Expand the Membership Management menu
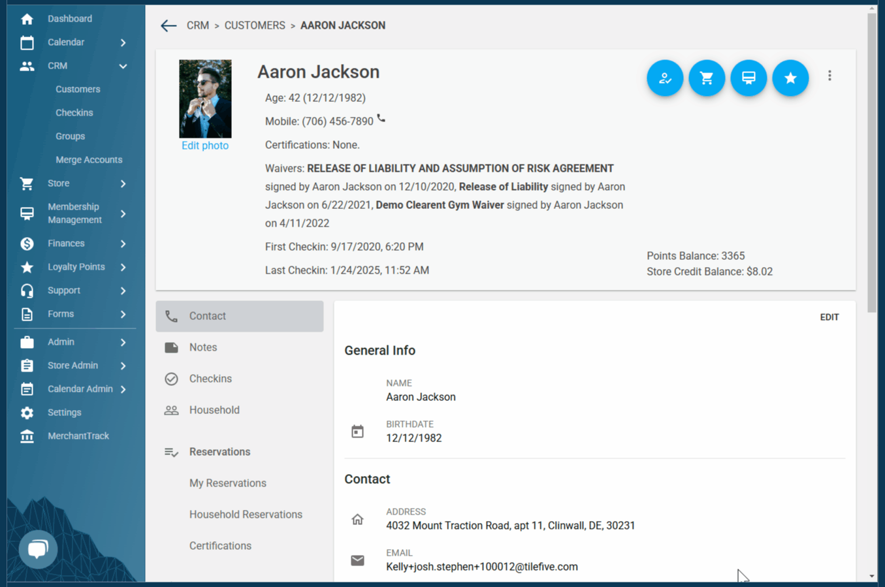Viewport: 885px width, 587px height. click(x=123, y=214)
